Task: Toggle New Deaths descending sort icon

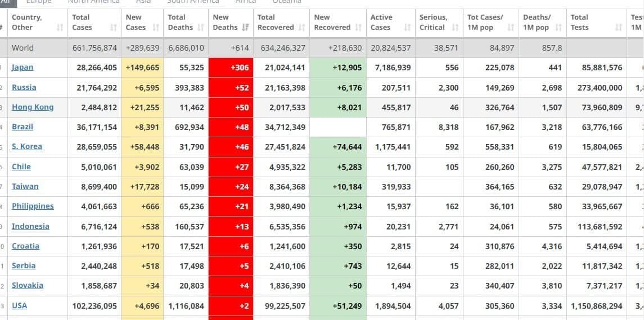Action: pyautogui.click(x=246, y=28)
